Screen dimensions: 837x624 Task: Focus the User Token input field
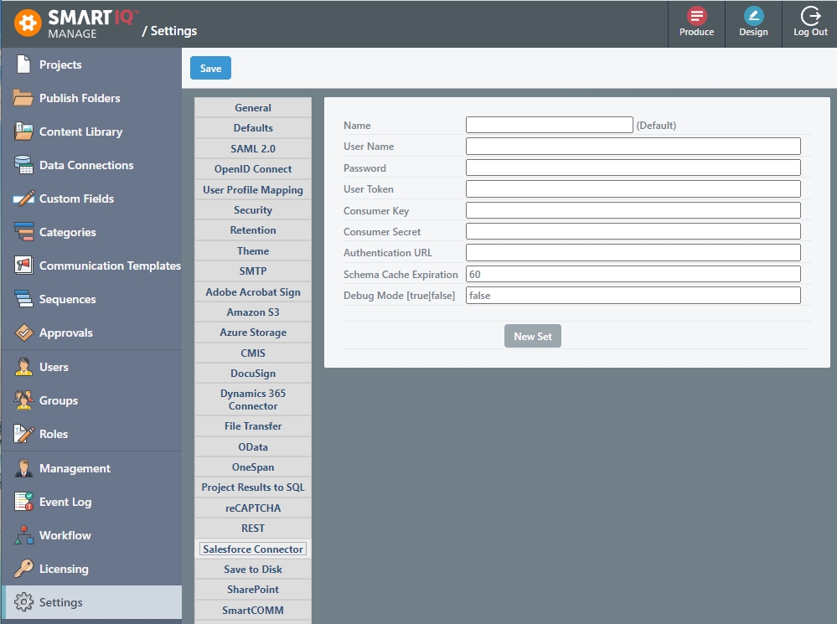[x=633, y=189]
